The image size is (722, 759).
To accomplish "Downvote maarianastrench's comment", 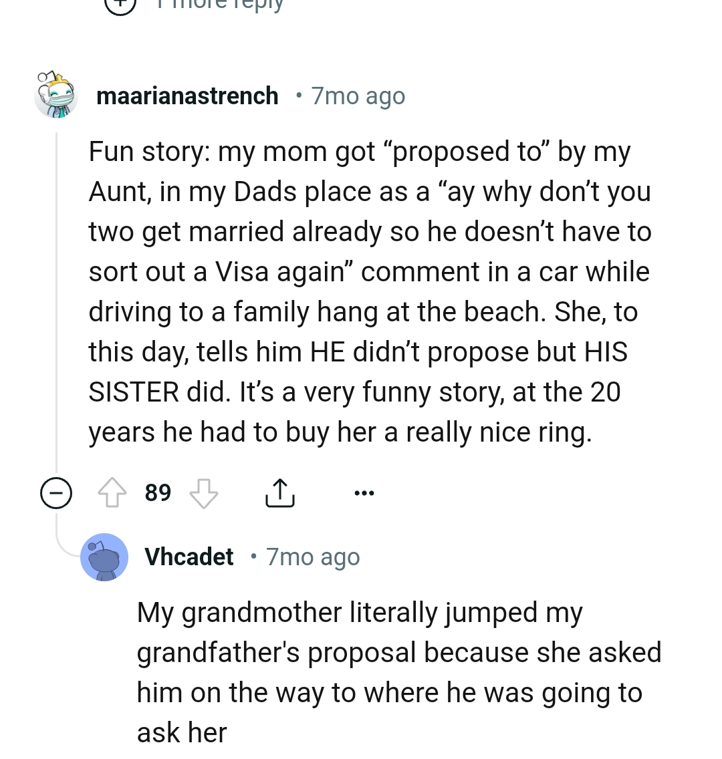I will coord(203,494).
